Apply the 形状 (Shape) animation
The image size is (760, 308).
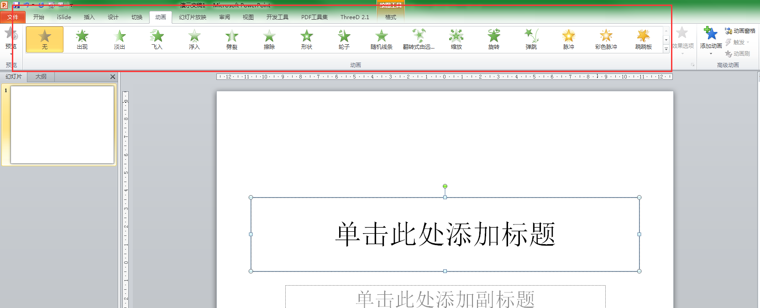(307, 39)
